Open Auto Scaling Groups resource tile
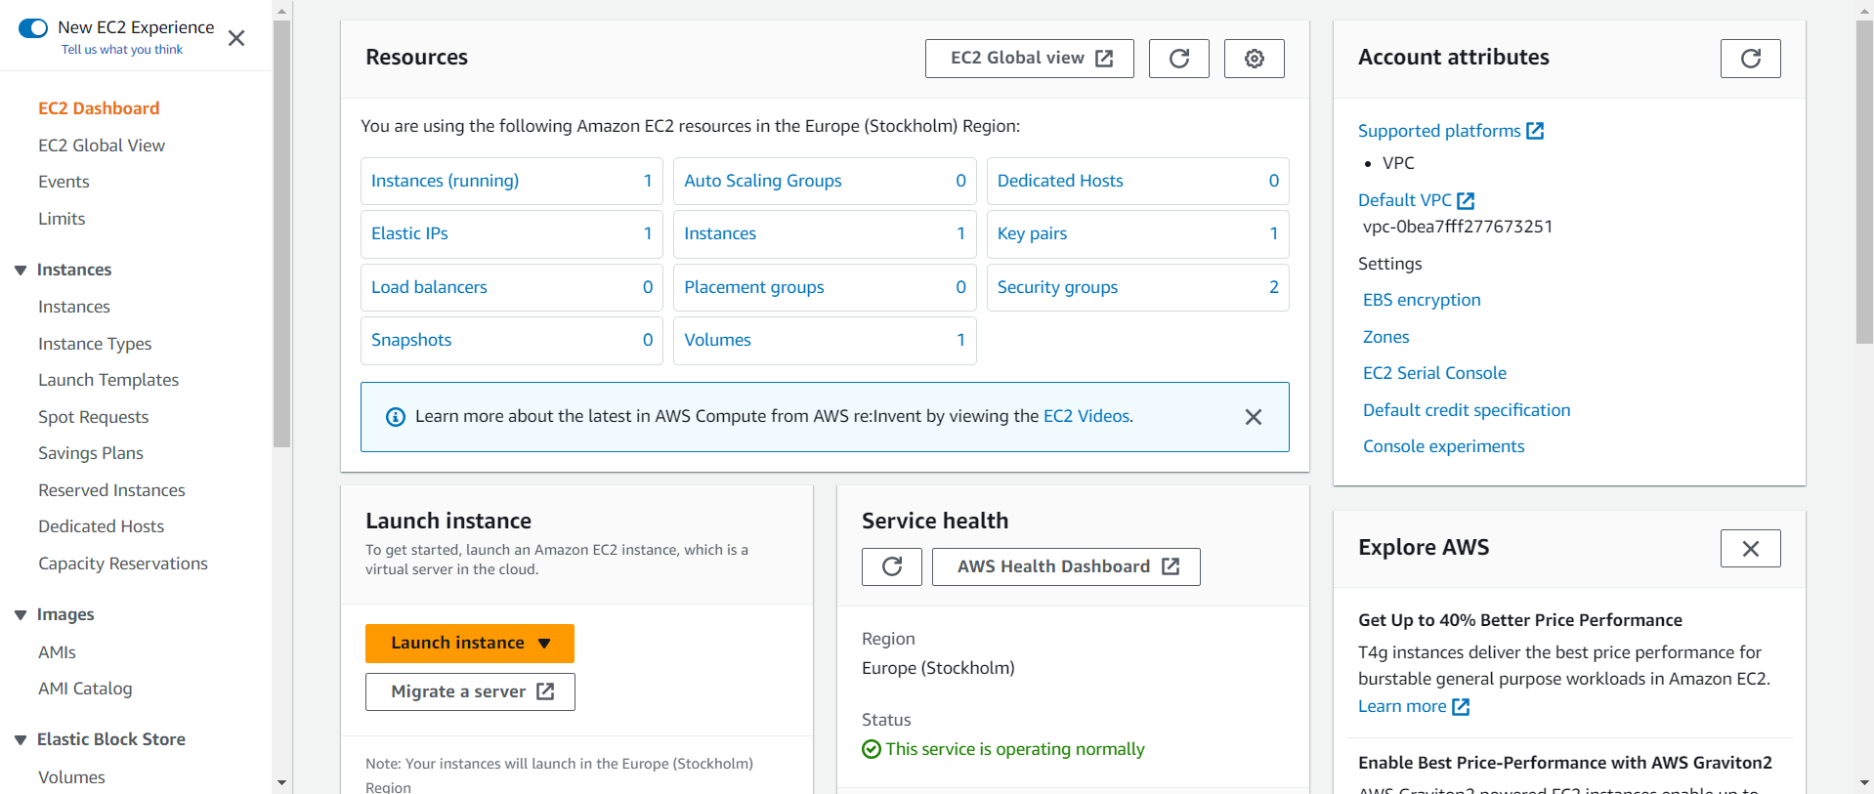1874x794 pixels. tap(825, 182)
